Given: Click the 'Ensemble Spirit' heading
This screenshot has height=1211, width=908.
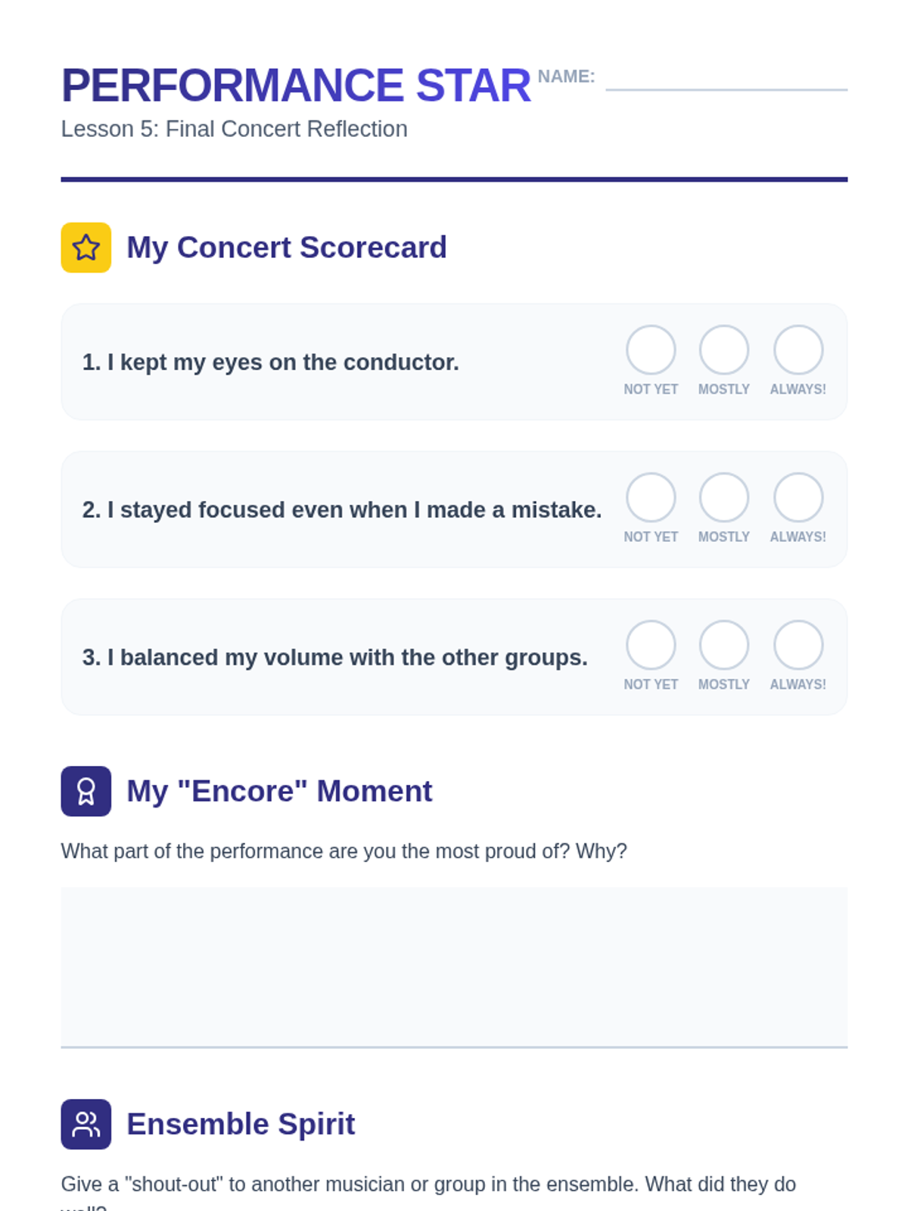Looking at the screenshot, I should [241, 1124].
